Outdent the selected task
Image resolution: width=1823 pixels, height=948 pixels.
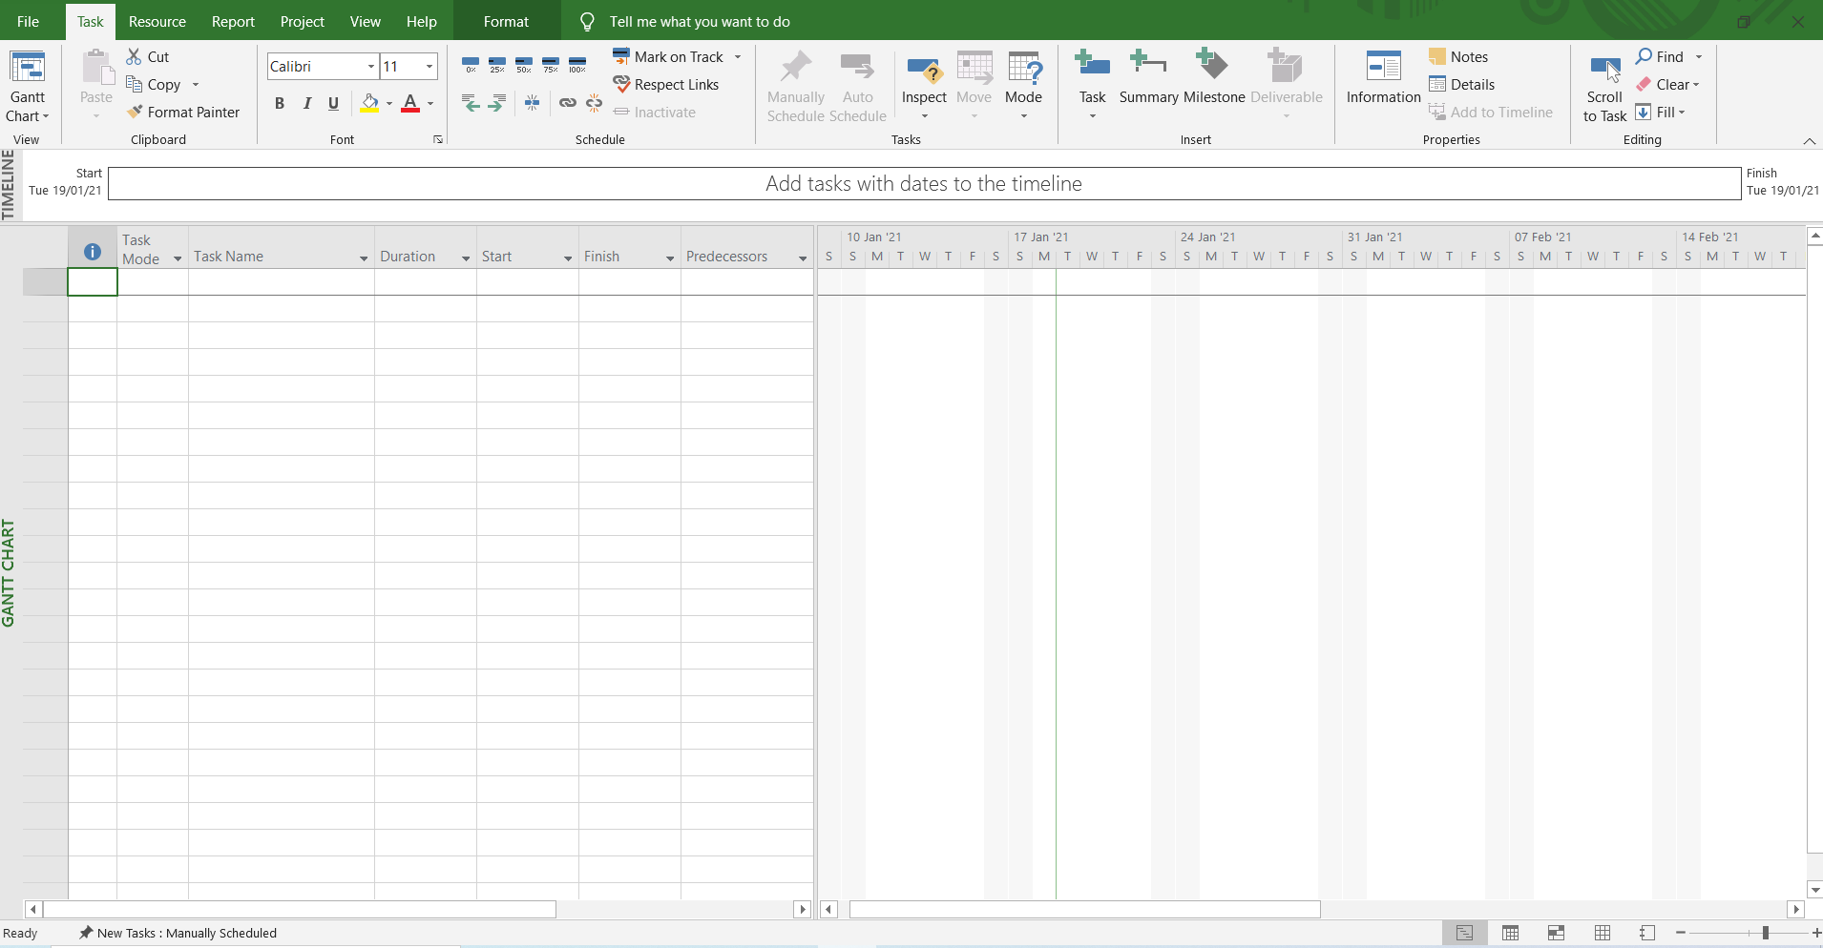(471, 103)
